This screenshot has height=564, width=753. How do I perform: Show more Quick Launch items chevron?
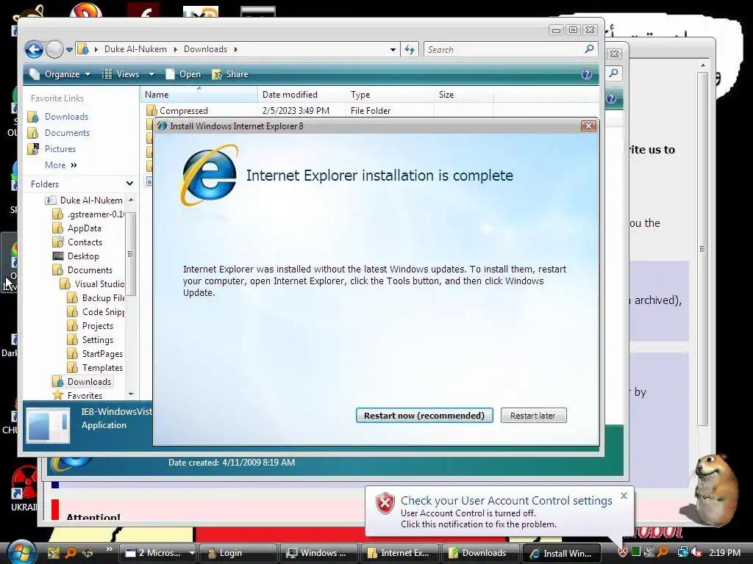coord(109,549)
